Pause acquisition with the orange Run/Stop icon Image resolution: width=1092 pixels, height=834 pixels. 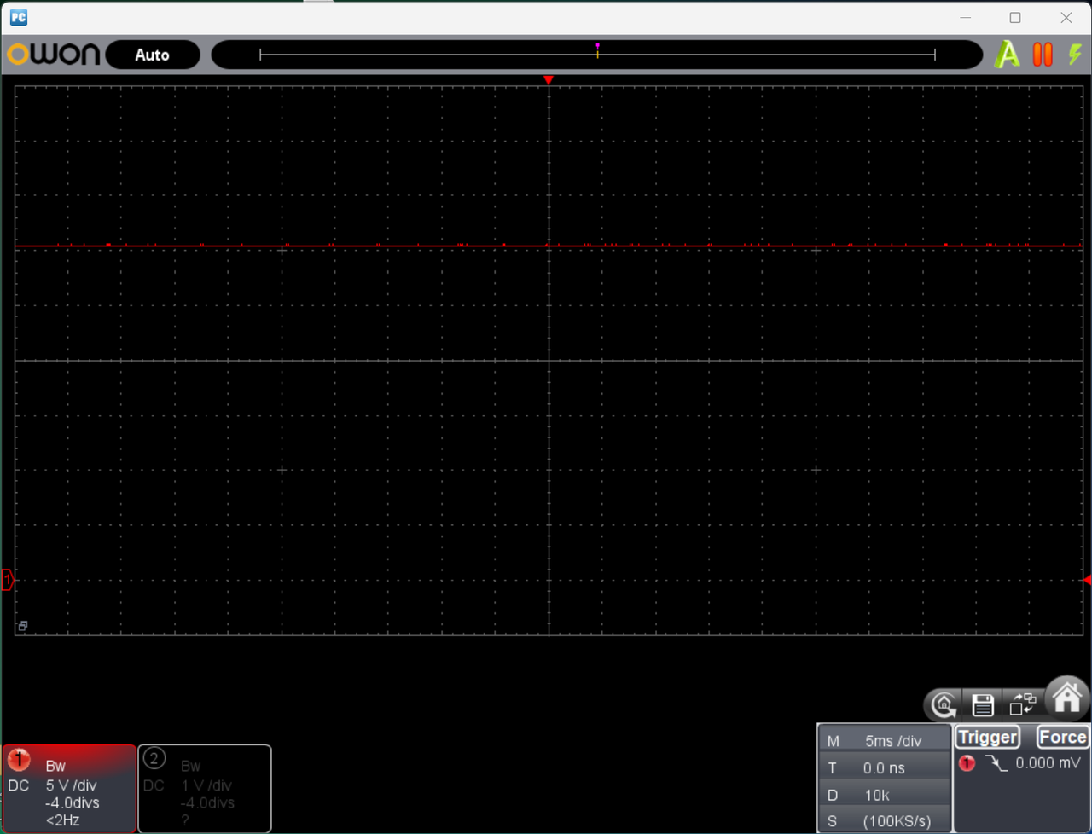pos(1043,55)
